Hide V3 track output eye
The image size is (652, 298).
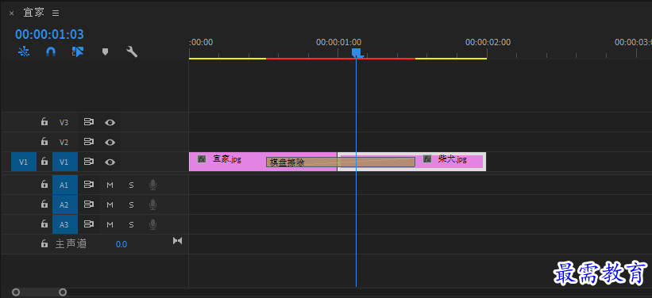click(x=110, y=122)
